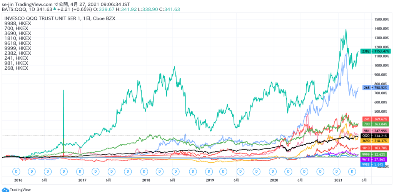
Task: Click the close value C:341.63
Action: point(169,9)
